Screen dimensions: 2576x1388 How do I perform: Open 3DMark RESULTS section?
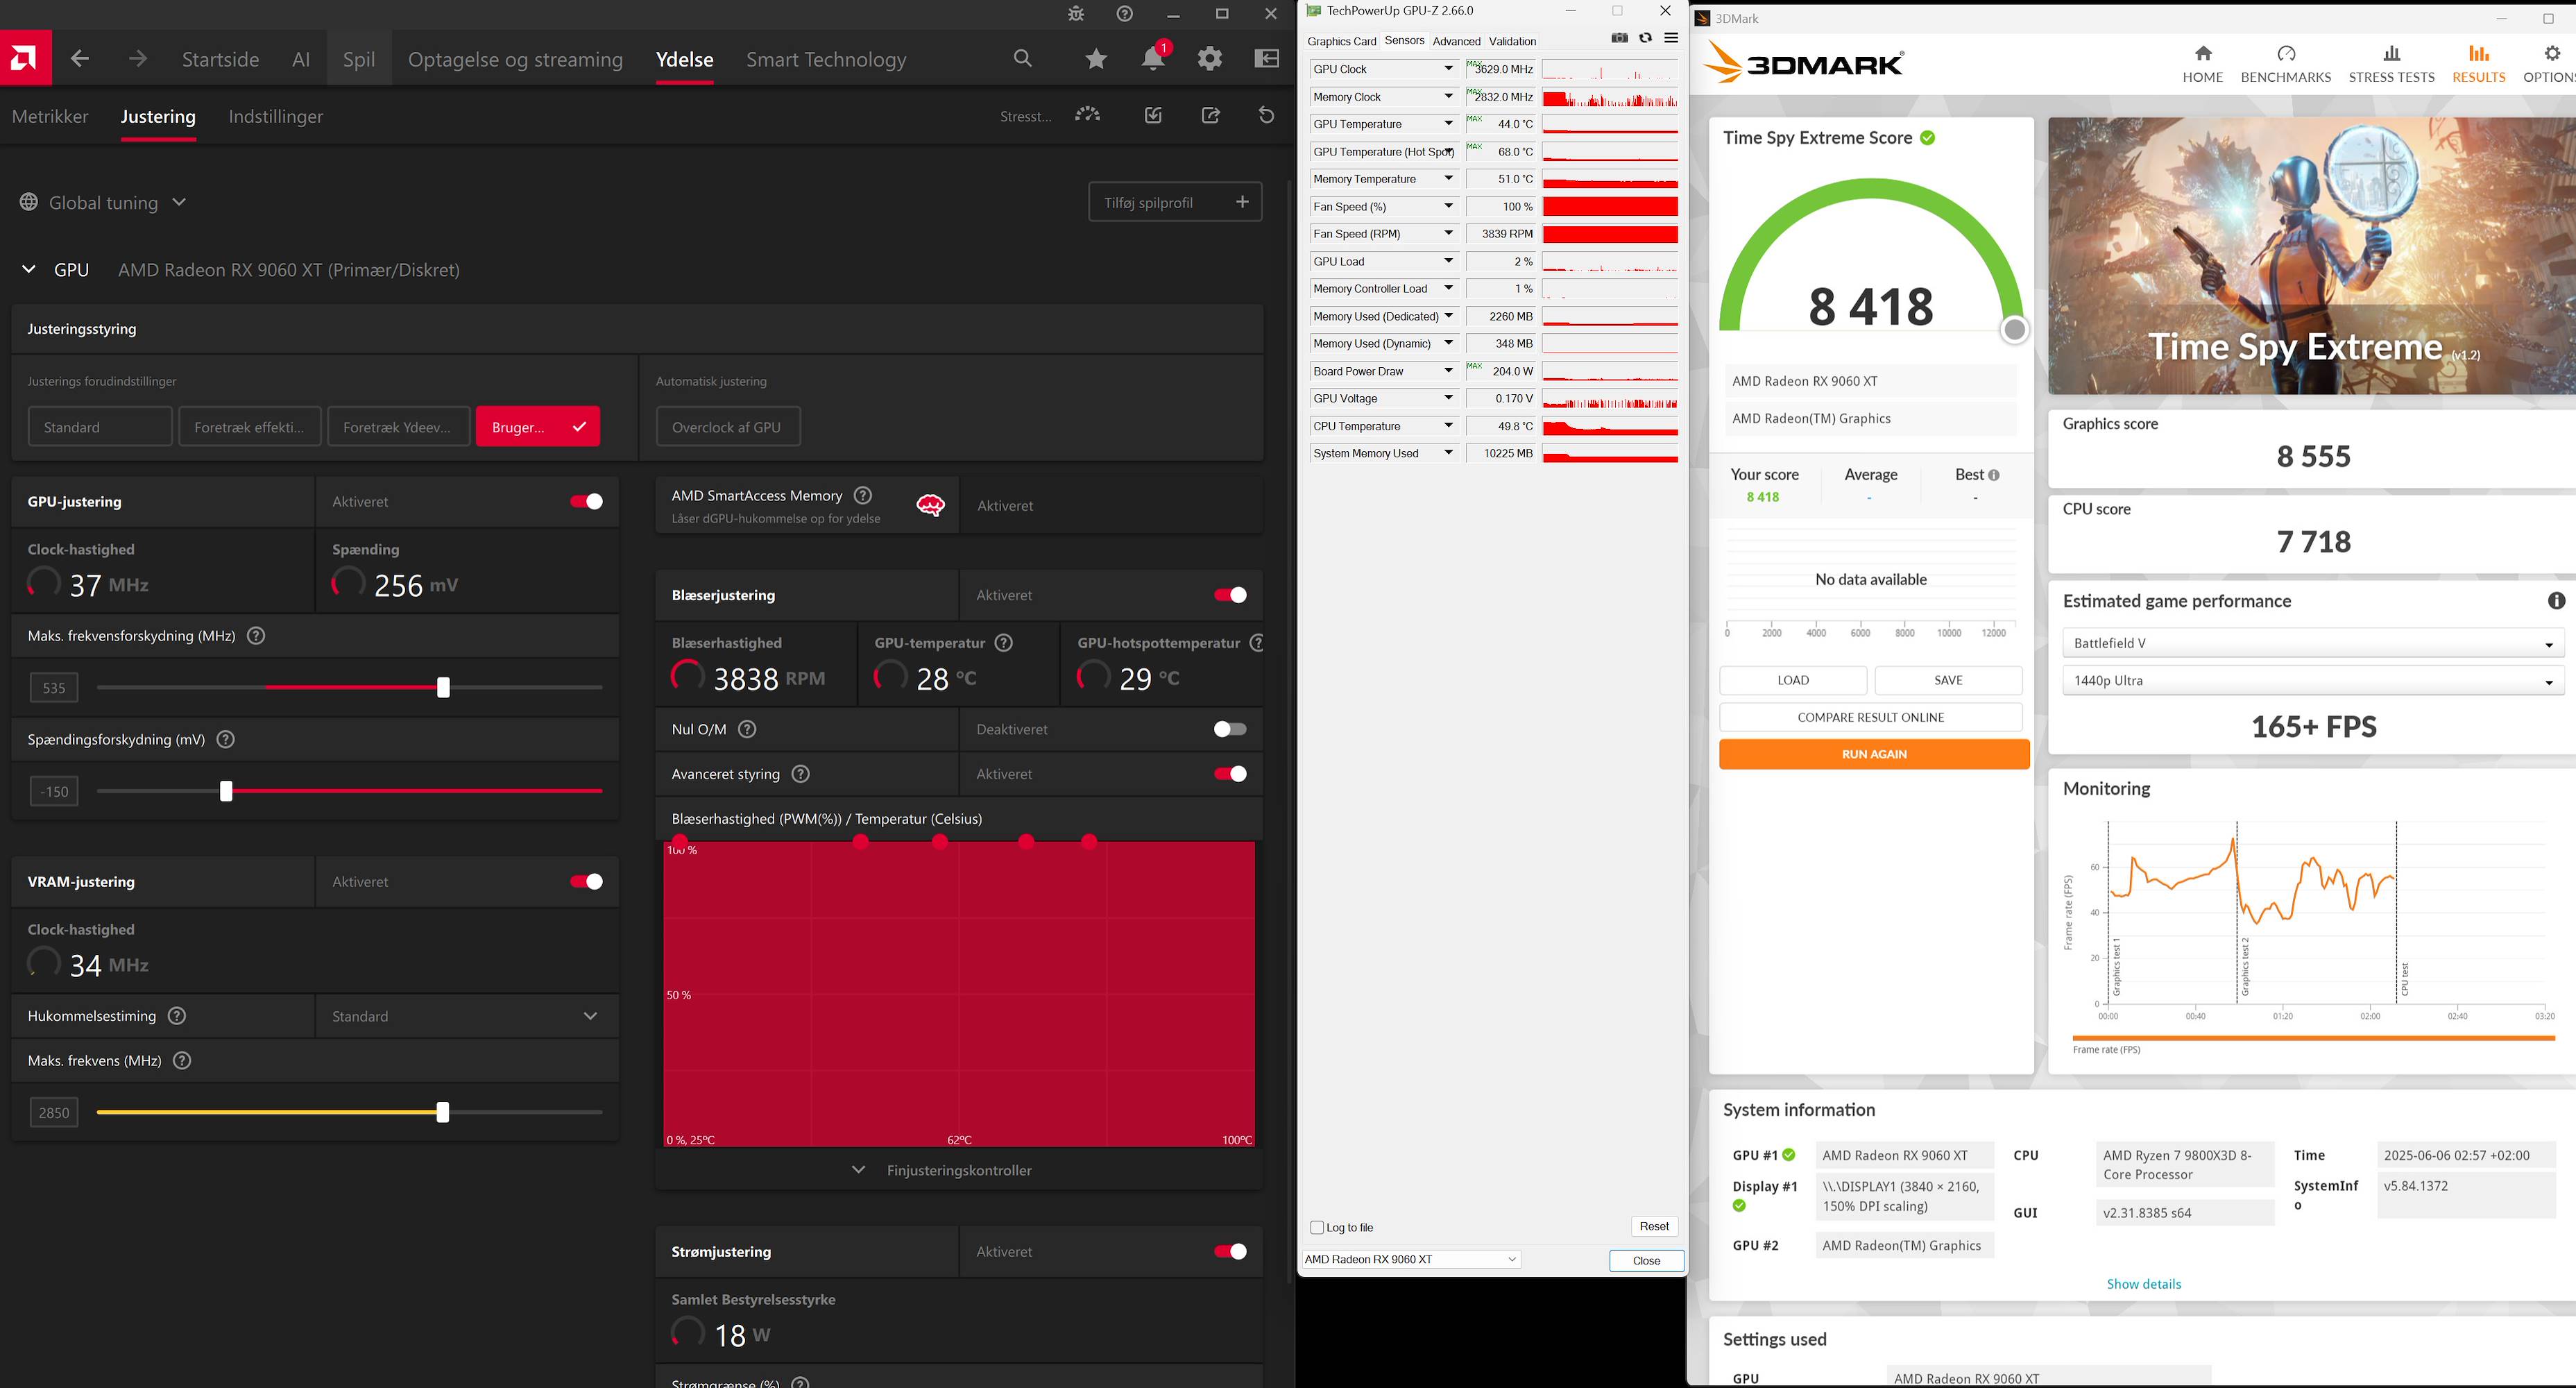coord(2479,64)
